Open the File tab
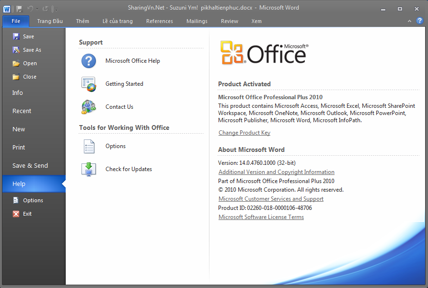The height and width of the screenshot is (288, 428). [16, 21]
